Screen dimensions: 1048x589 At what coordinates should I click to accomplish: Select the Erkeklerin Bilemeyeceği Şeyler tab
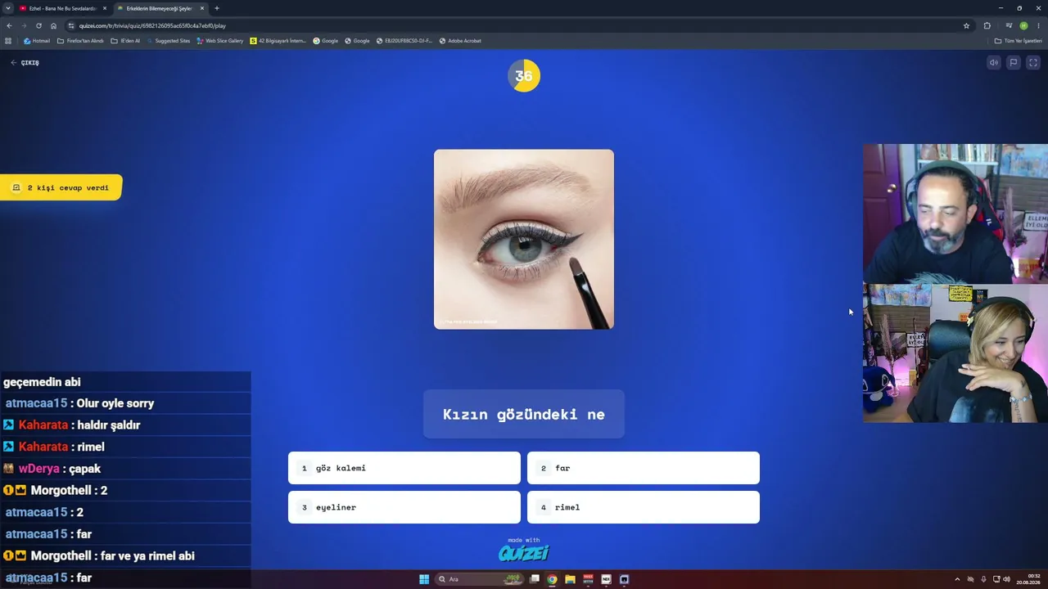(160, 8)
